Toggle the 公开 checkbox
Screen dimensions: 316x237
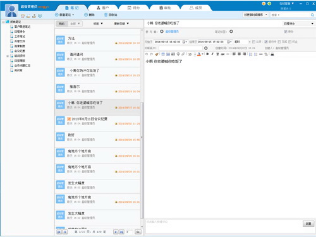(x=253, y=42)
